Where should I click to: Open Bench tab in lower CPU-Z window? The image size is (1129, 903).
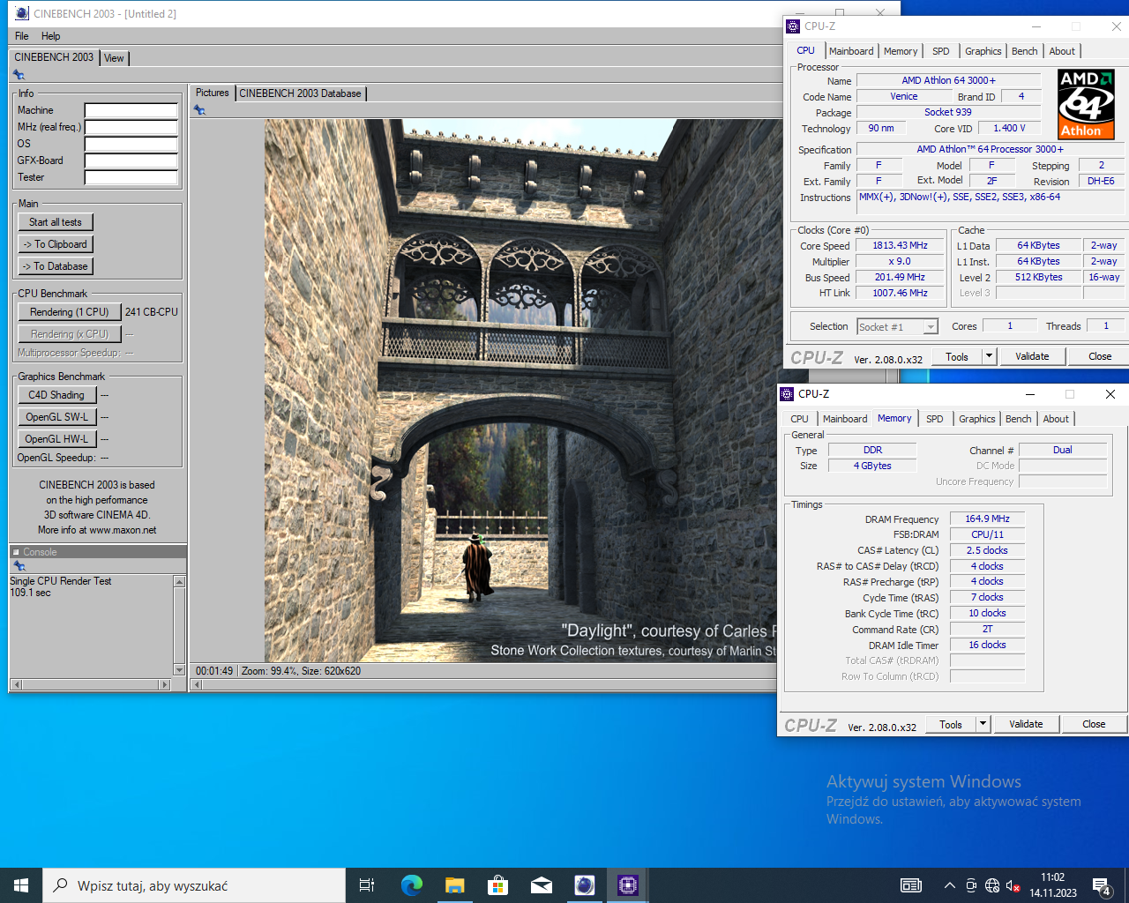[x=1018, y=419]
